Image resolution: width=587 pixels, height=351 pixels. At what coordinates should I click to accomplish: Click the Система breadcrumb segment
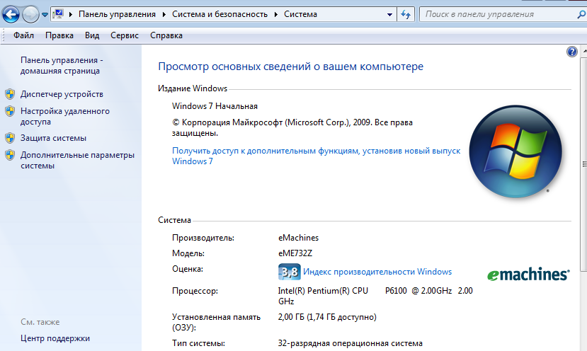tap(300, 14)
